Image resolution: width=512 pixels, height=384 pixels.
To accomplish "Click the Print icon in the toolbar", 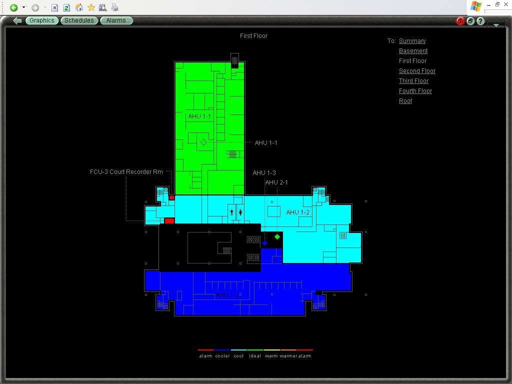I will click(115, 7).
